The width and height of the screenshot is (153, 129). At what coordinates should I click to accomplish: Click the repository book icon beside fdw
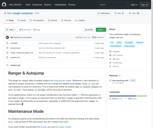(x=5, y=13)
